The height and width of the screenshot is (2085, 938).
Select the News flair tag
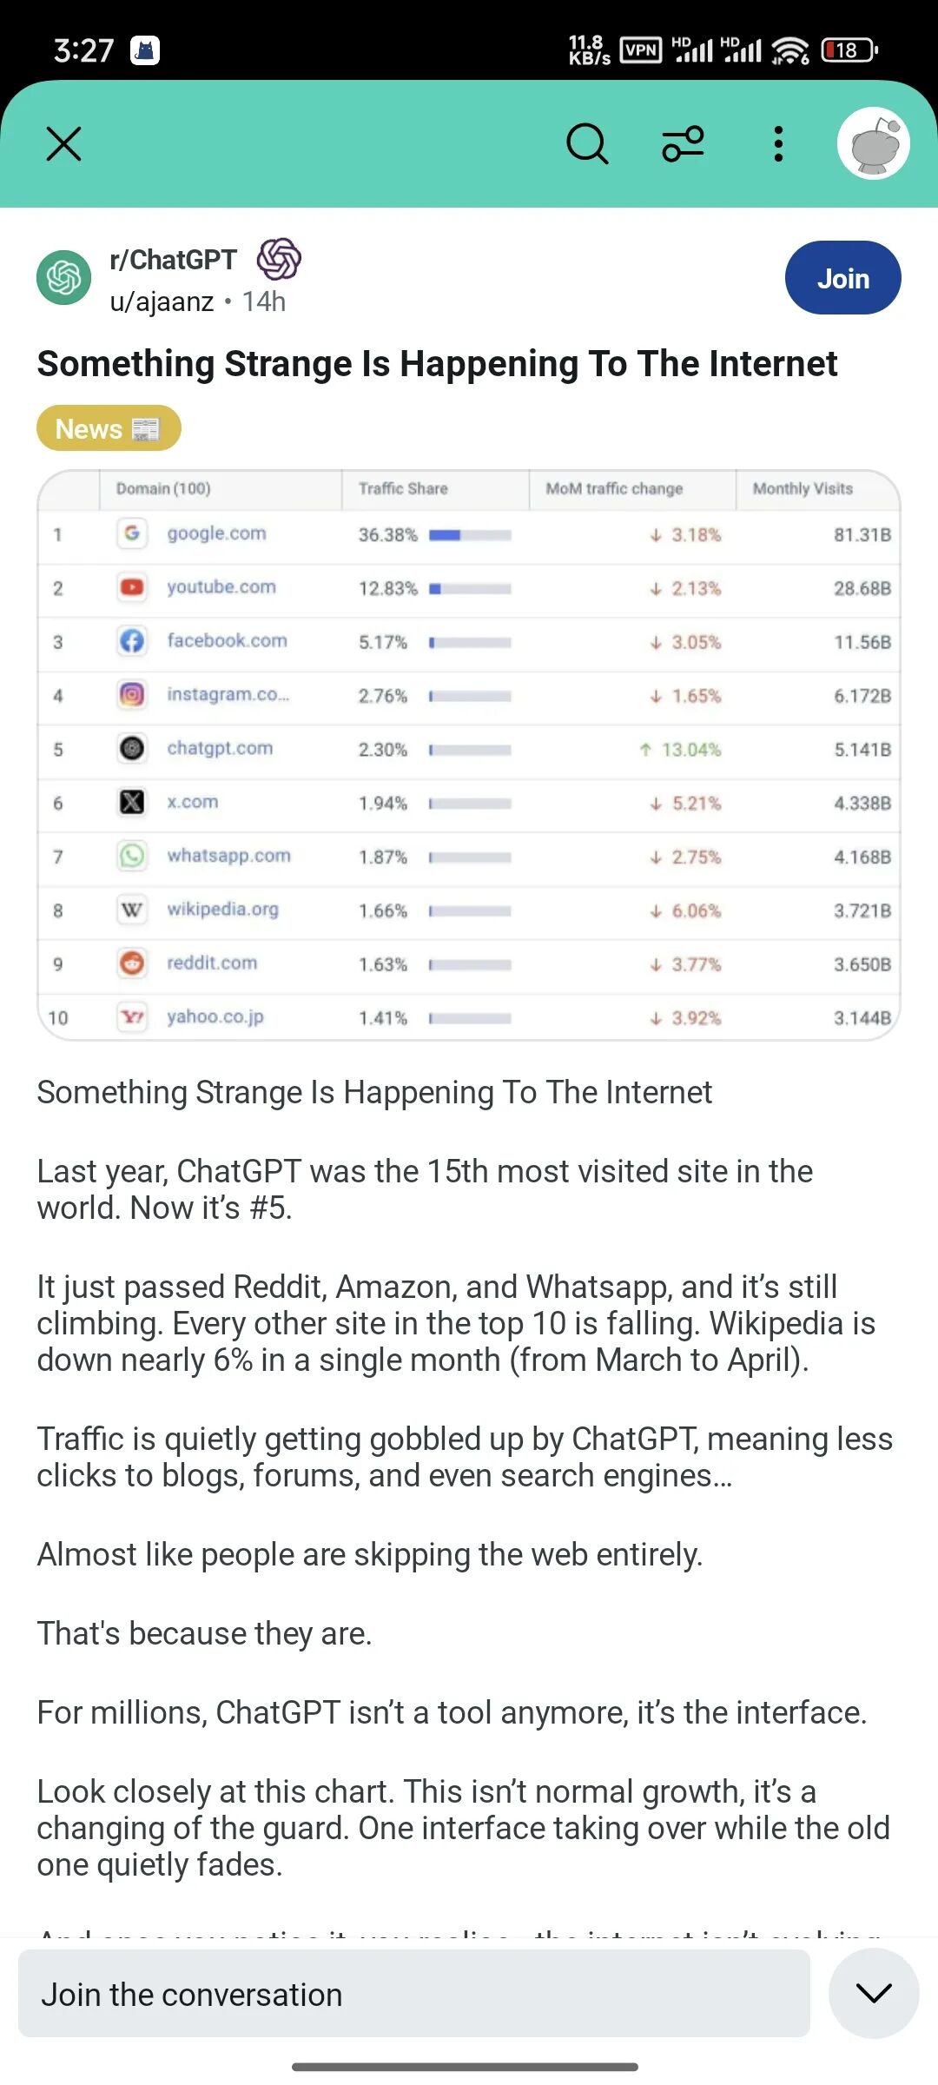click(x=109, y=428)
